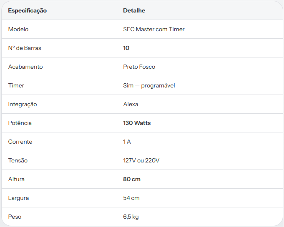Click the Preto Fosco value
The height and width of the screenshot is (227, 284).
click(139, 67)
